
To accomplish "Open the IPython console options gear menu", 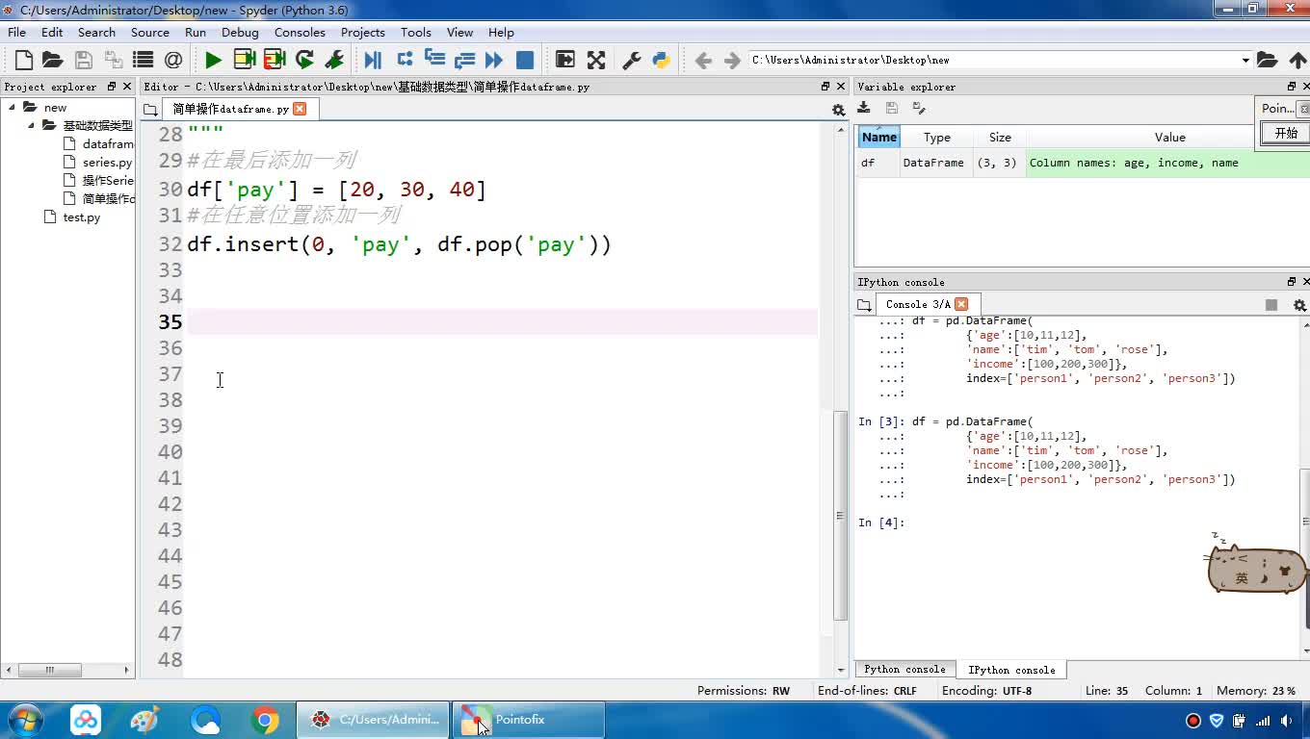I will pyautogui.click(x=1299, y=305).
